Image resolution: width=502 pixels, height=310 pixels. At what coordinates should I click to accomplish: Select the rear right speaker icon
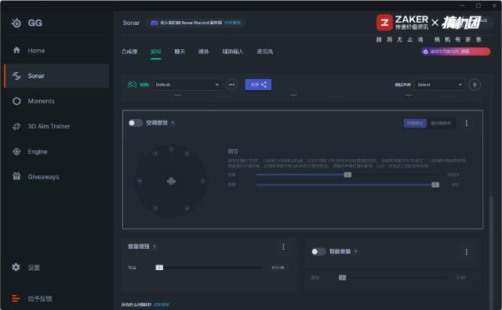[x=187, y=208]
